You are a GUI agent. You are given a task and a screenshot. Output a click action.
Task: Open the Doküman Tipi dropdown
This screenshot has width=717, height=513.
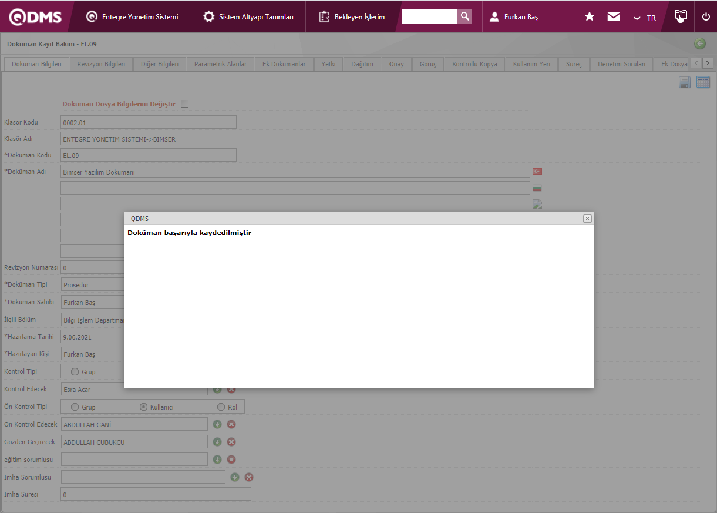point(93,285)
